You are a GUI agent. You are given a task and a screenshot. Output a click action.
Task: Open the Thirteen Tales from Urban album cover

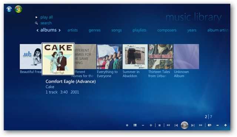(161, 56)
